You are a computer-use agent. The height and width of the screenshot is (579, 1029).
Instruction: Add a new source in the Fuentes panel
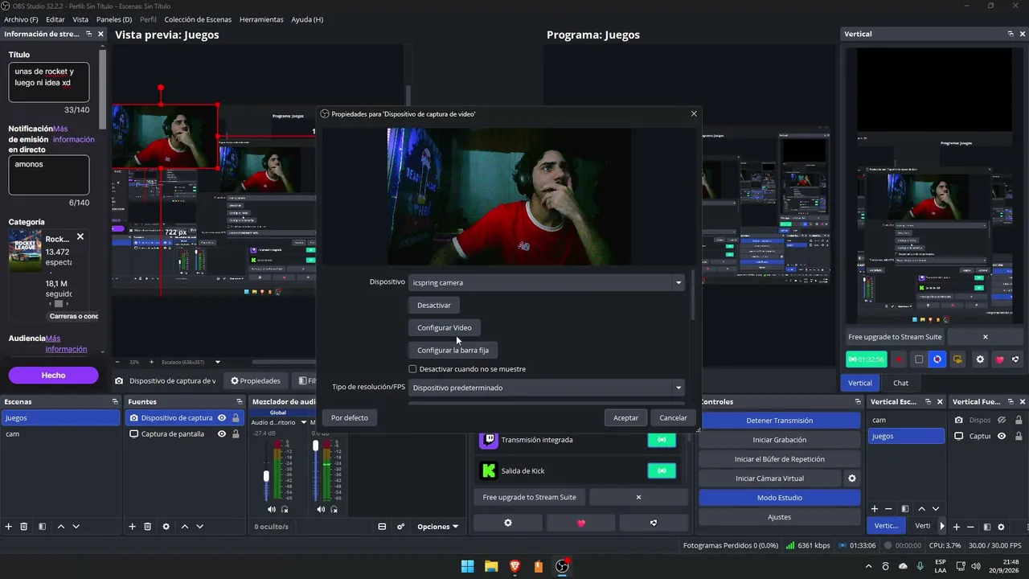tap(132, 527)
